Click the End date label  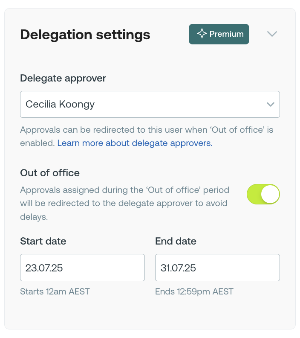click(176, 241)
